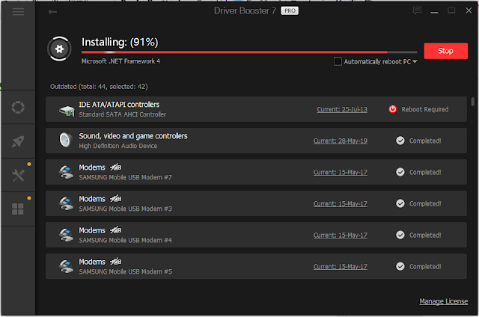
Task: Stop the driver installation
Action: pyautogui.click(x=446, y=51)
